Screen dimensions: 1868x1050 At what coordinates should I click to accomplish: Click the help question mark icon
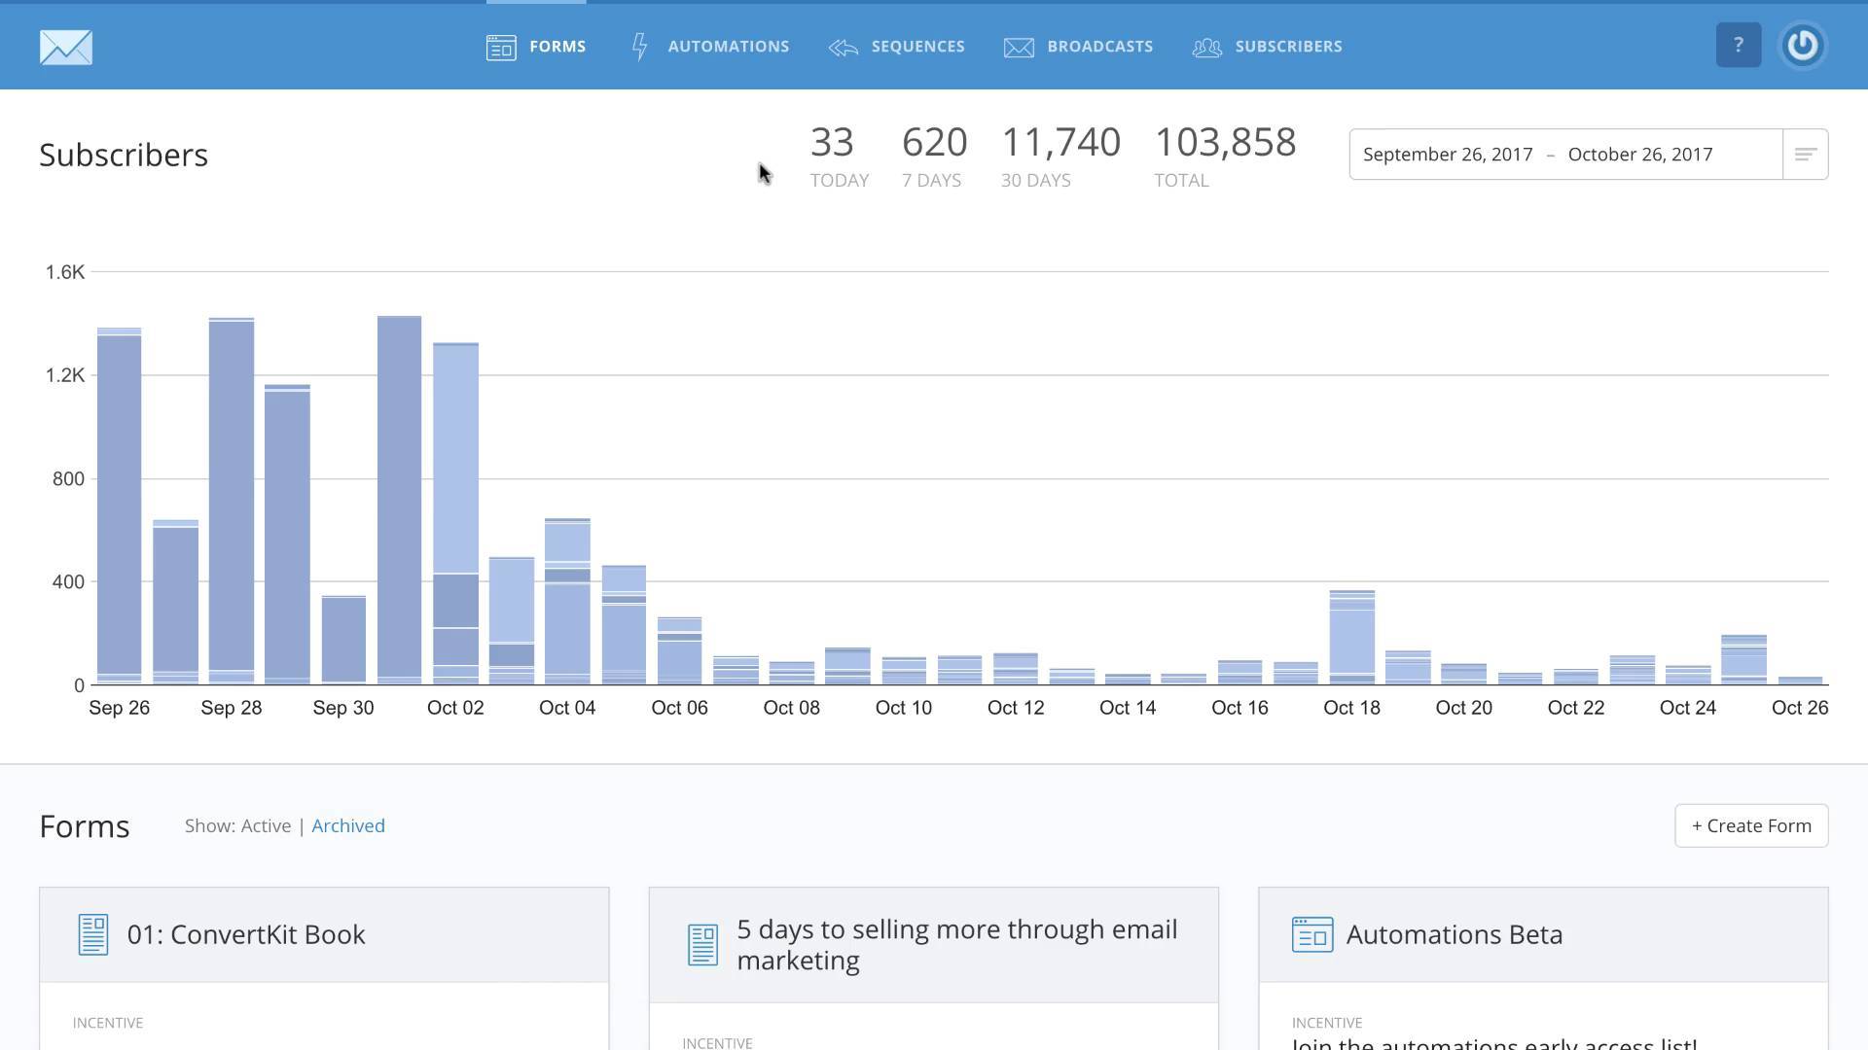click(x=1738, y=44)
